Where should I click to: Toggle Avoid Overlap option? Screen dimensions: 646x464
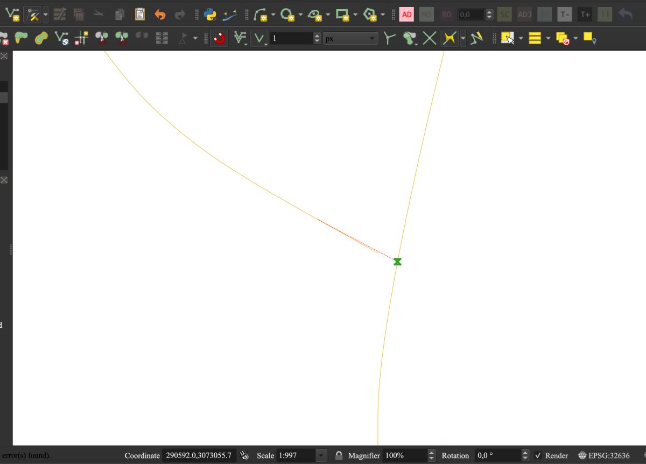409,38
